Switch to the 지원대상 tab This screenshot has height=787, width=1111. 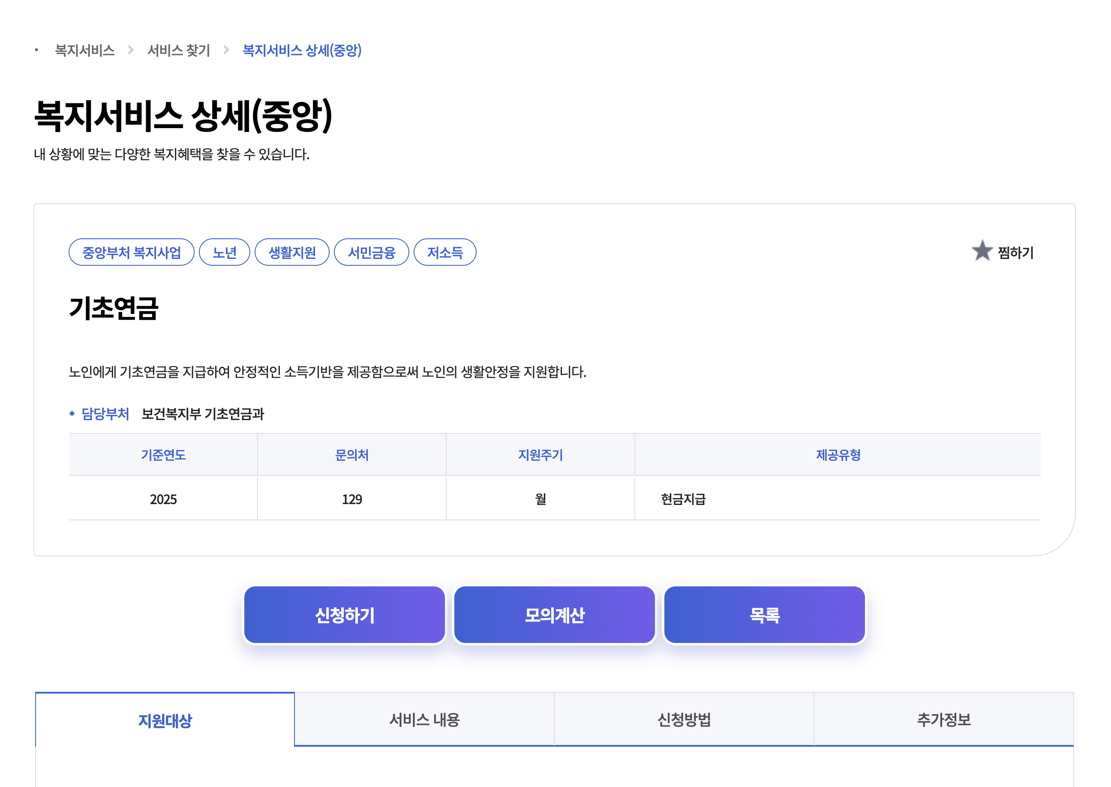pyautogui.click(x=165, y=721)
